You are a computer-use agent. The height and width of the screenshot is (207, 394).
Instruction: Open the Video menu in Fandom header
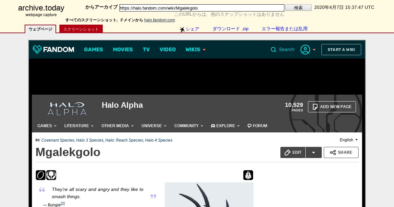pyautogui.click(x=168, y=50)
